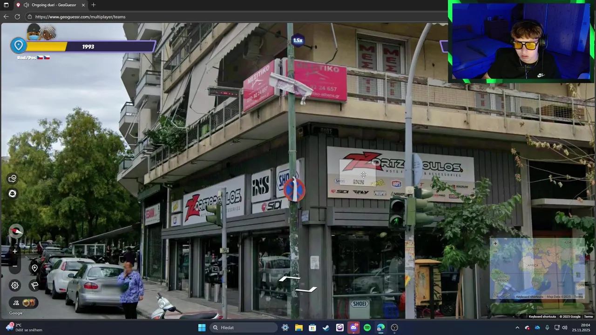Open GeoGuessr game settings gear

[15, 285]
